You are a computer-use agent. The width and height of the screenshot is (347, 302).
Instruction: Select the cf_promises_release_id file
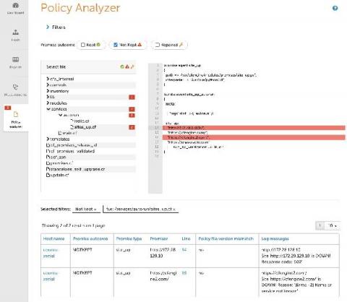tap(74, 145)
